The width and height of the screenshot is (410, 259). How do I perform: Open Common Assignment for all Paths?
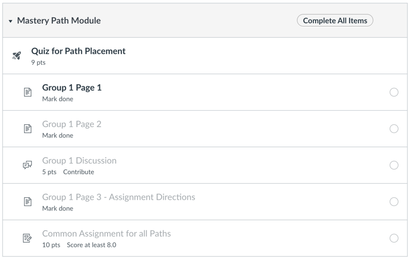pyautogui.click(x=106, y=234)
